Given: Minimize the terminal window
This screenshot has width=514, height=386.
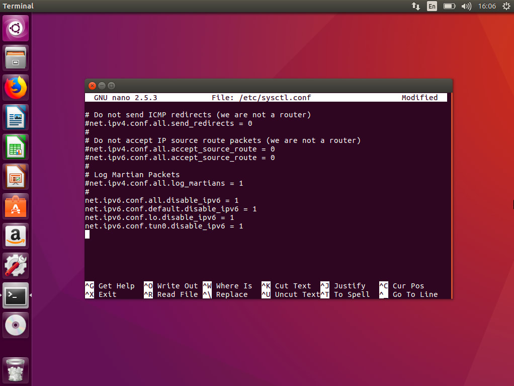Looking at the screenshot, I should click(x=102, y=86).
